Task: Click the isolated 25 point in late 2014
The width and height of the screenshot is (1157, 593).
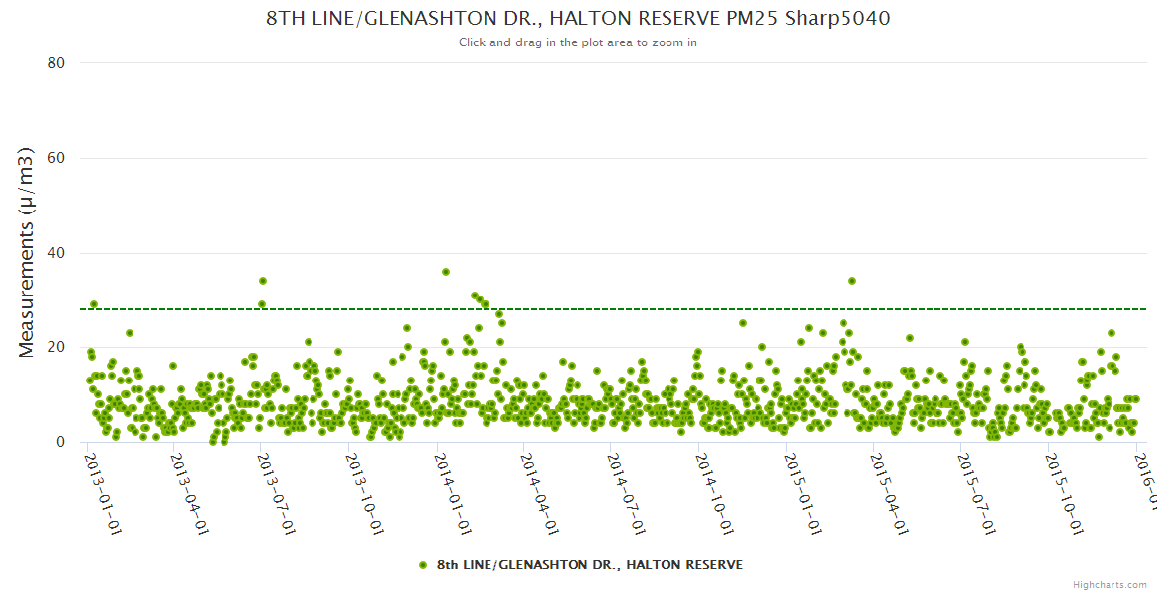Action: [x=743, y=323]
